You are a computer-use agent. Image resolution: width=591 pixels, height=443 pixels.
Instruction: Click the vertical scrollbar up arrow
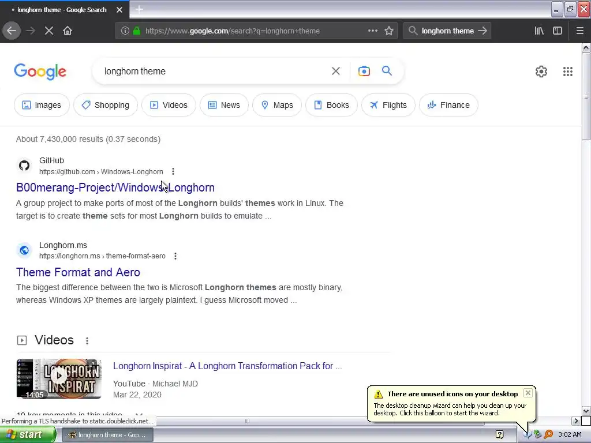coord(586,47)
